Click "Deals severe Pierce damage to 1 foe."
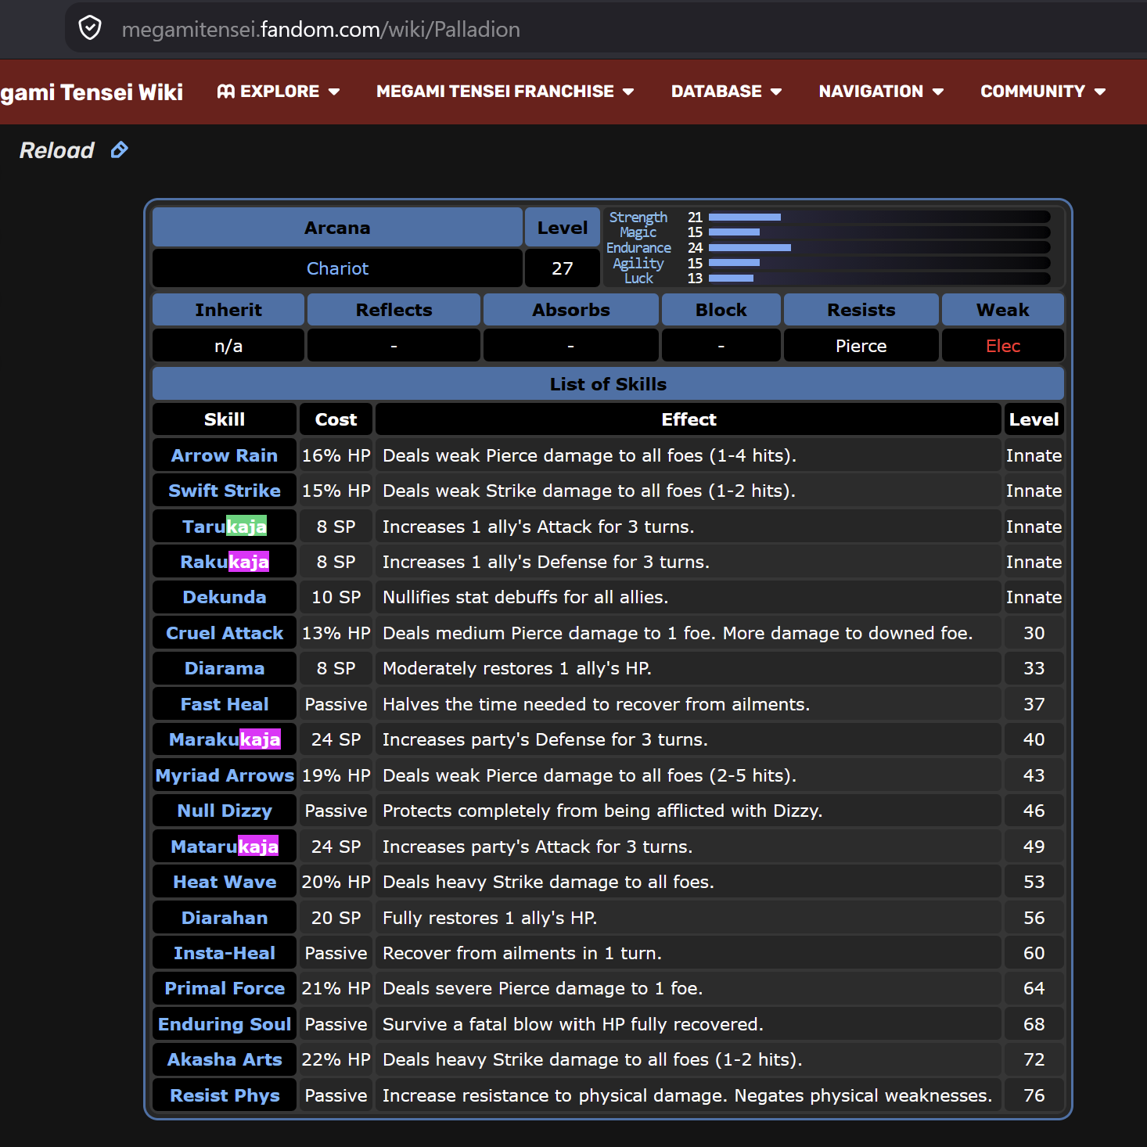1147x1147 pixels. tap(542, 988)
